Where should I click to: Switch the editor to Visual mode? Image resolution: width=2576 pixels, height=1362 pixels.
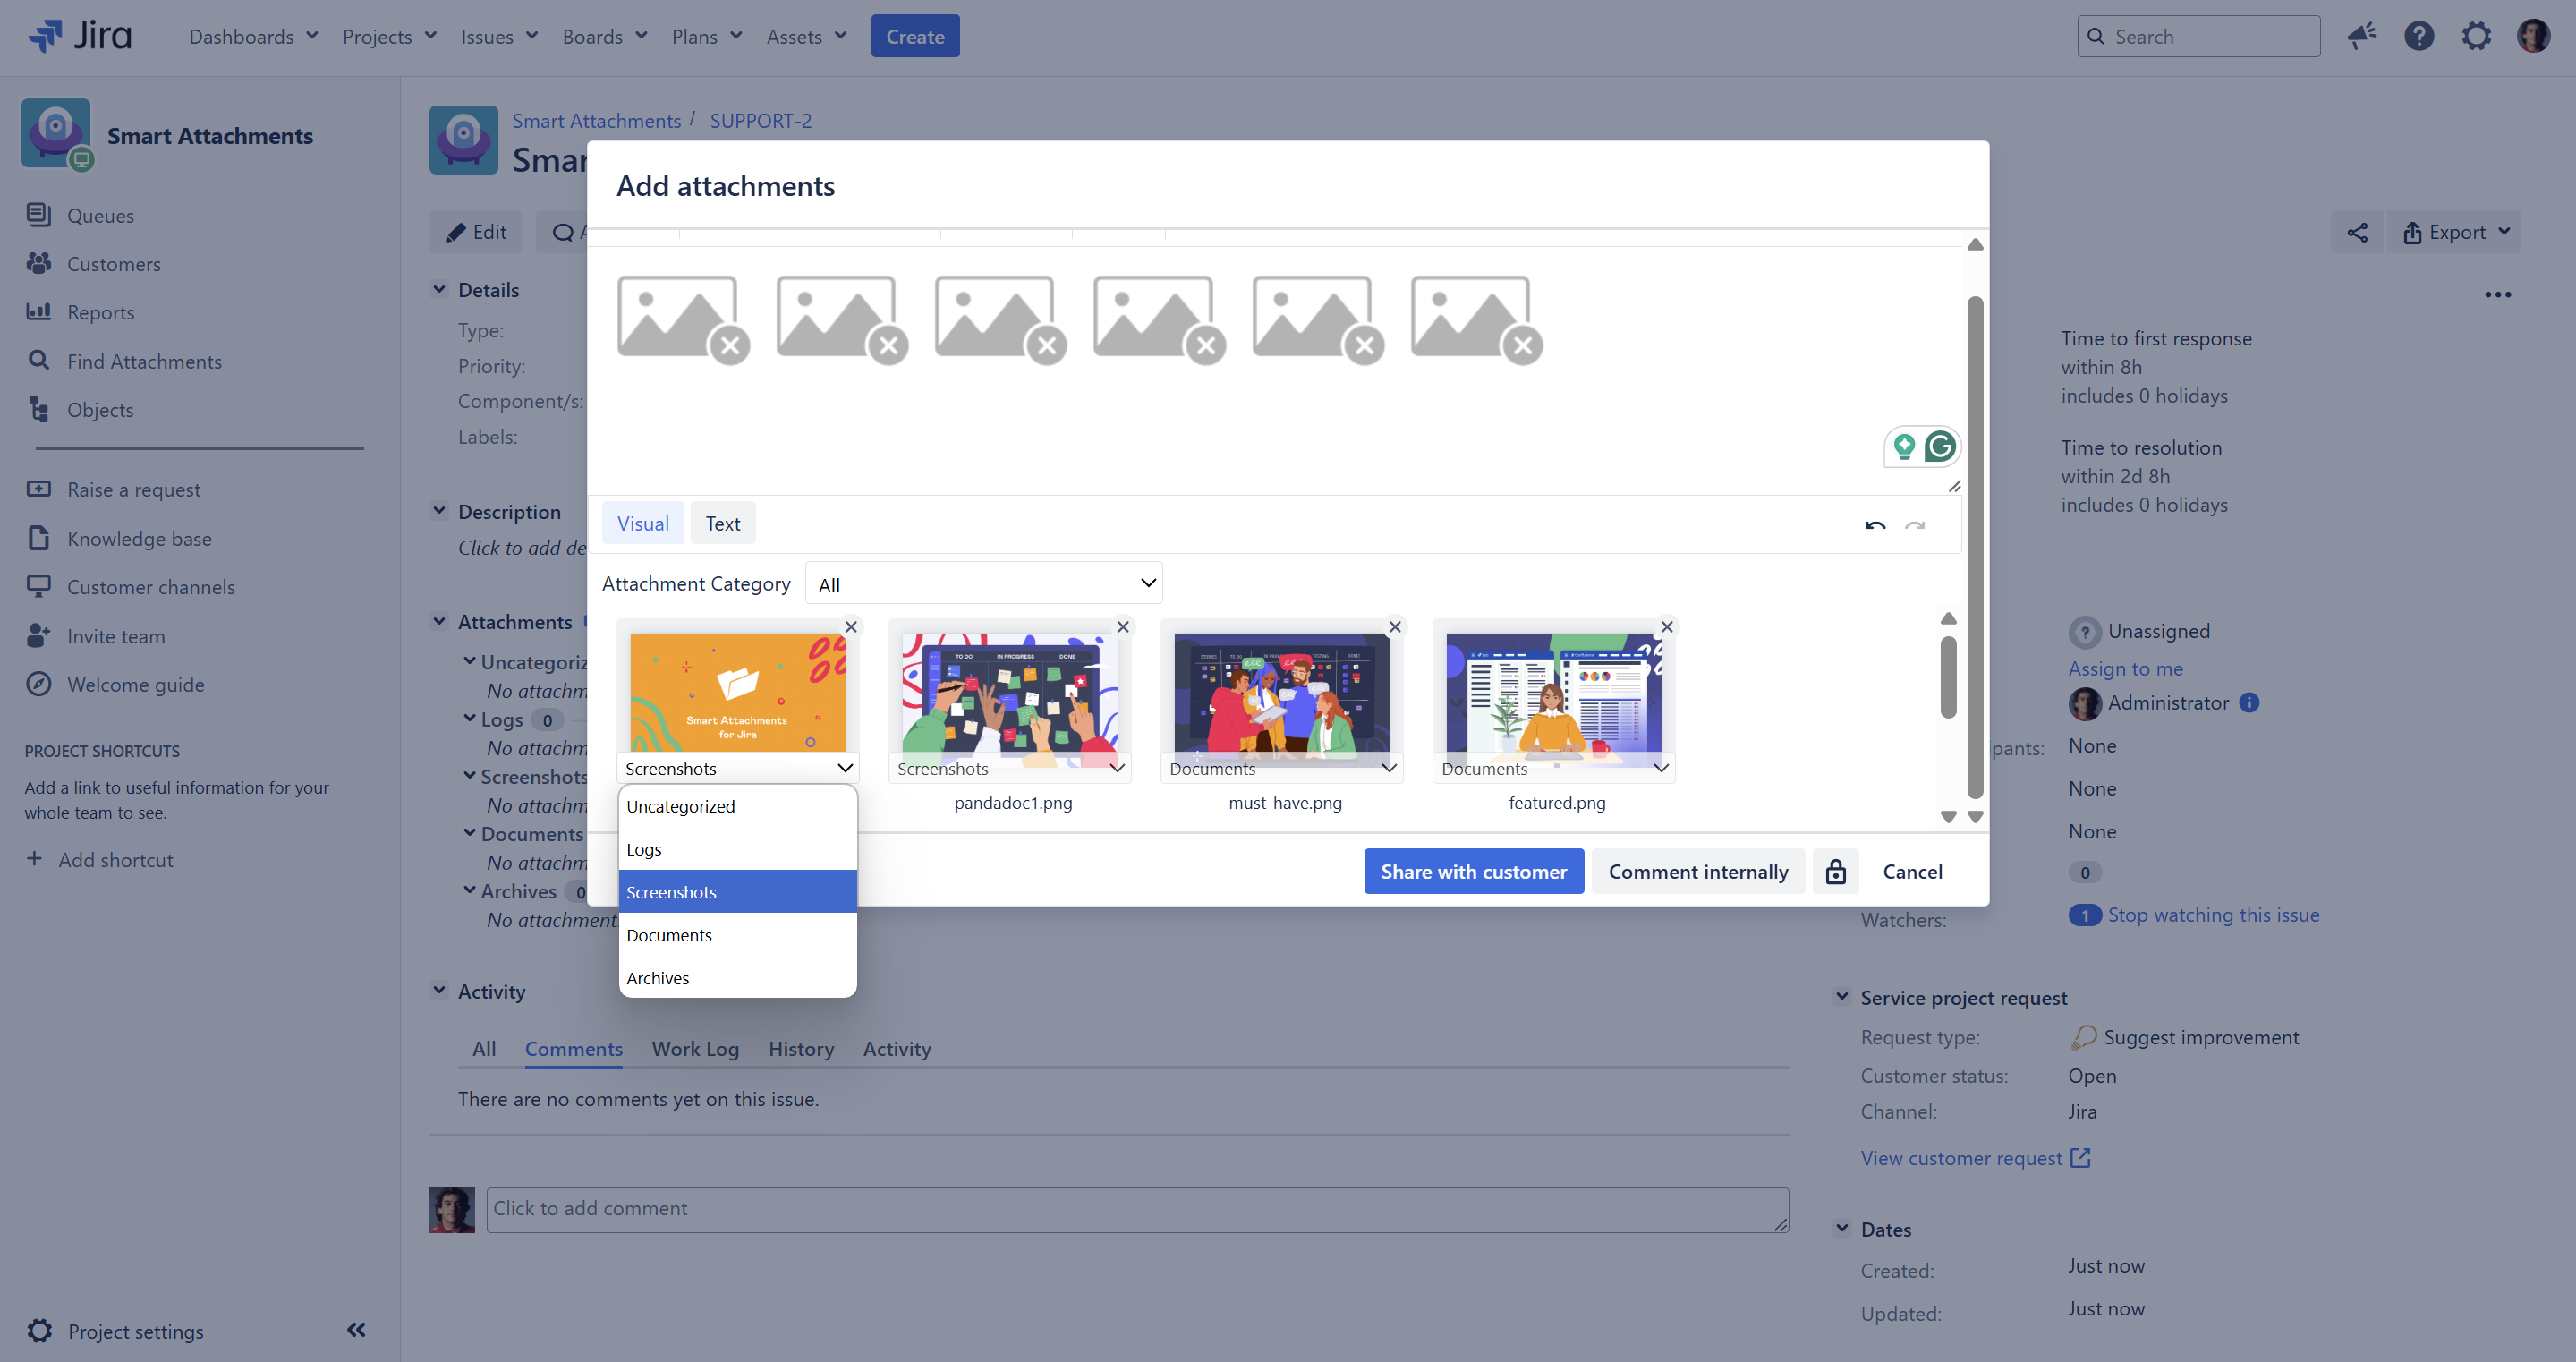click(642, 524)
